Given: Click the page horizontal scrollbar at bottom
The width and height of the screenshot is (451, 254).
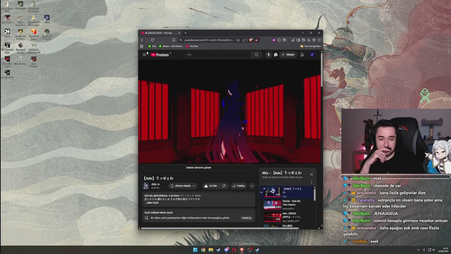Looking at the screenshot, I should pos(220,228).
